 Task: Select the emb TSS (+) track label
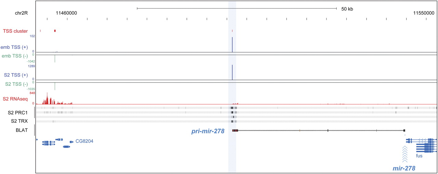click(x=16, y=47)
